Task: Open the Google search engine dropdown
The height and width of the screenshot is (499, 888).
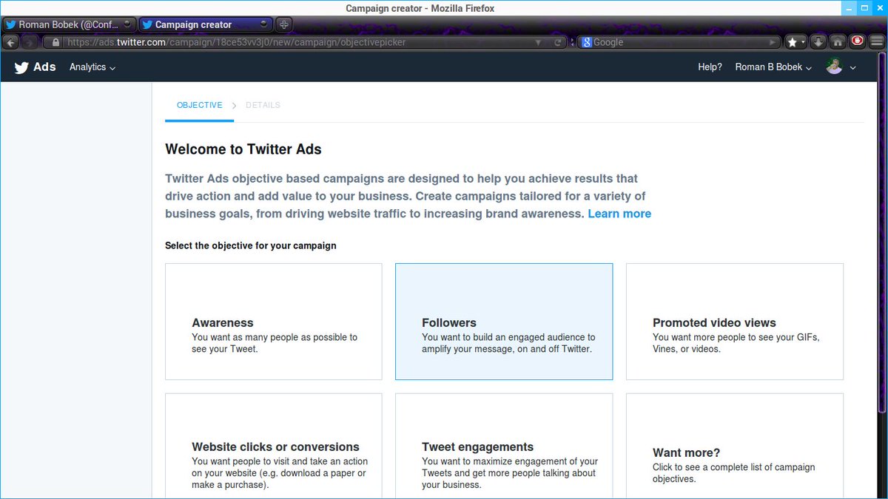Action: [x=586, y=42]
